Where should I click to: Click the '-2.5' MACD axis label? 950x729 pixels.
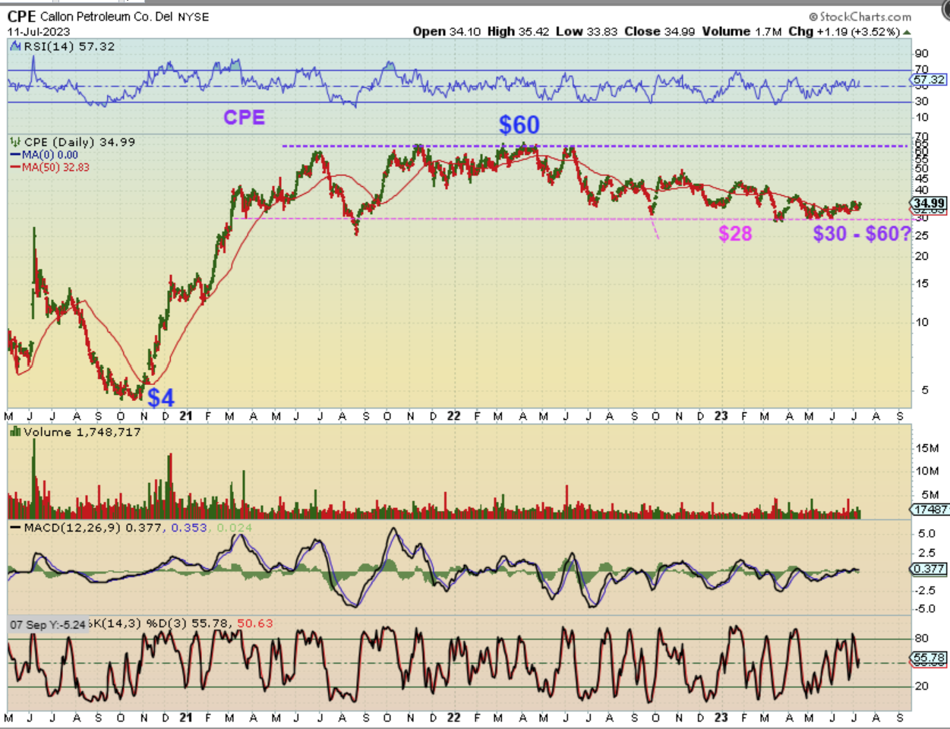point(926,590)
